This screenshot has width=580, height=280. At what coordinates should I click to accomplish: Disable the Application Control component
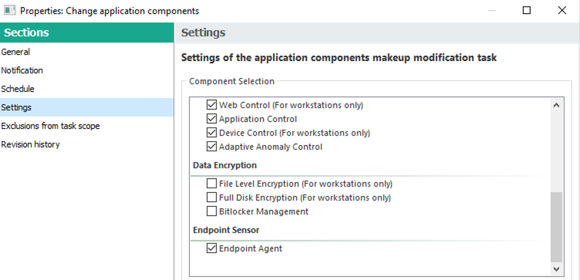click(212, 119)
